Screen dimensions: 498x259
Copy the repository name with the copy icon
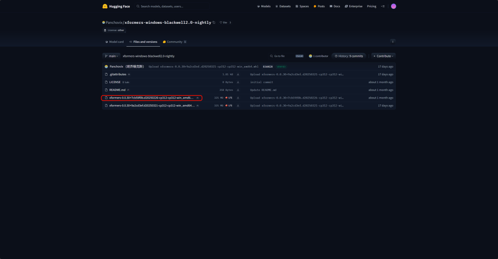tap(214, 22)
